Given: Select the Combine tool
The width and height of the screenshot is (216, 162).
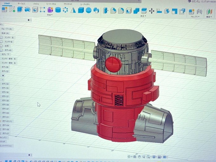Looking at the screenshot, I should pyautogui.click(x=136, y=11).
